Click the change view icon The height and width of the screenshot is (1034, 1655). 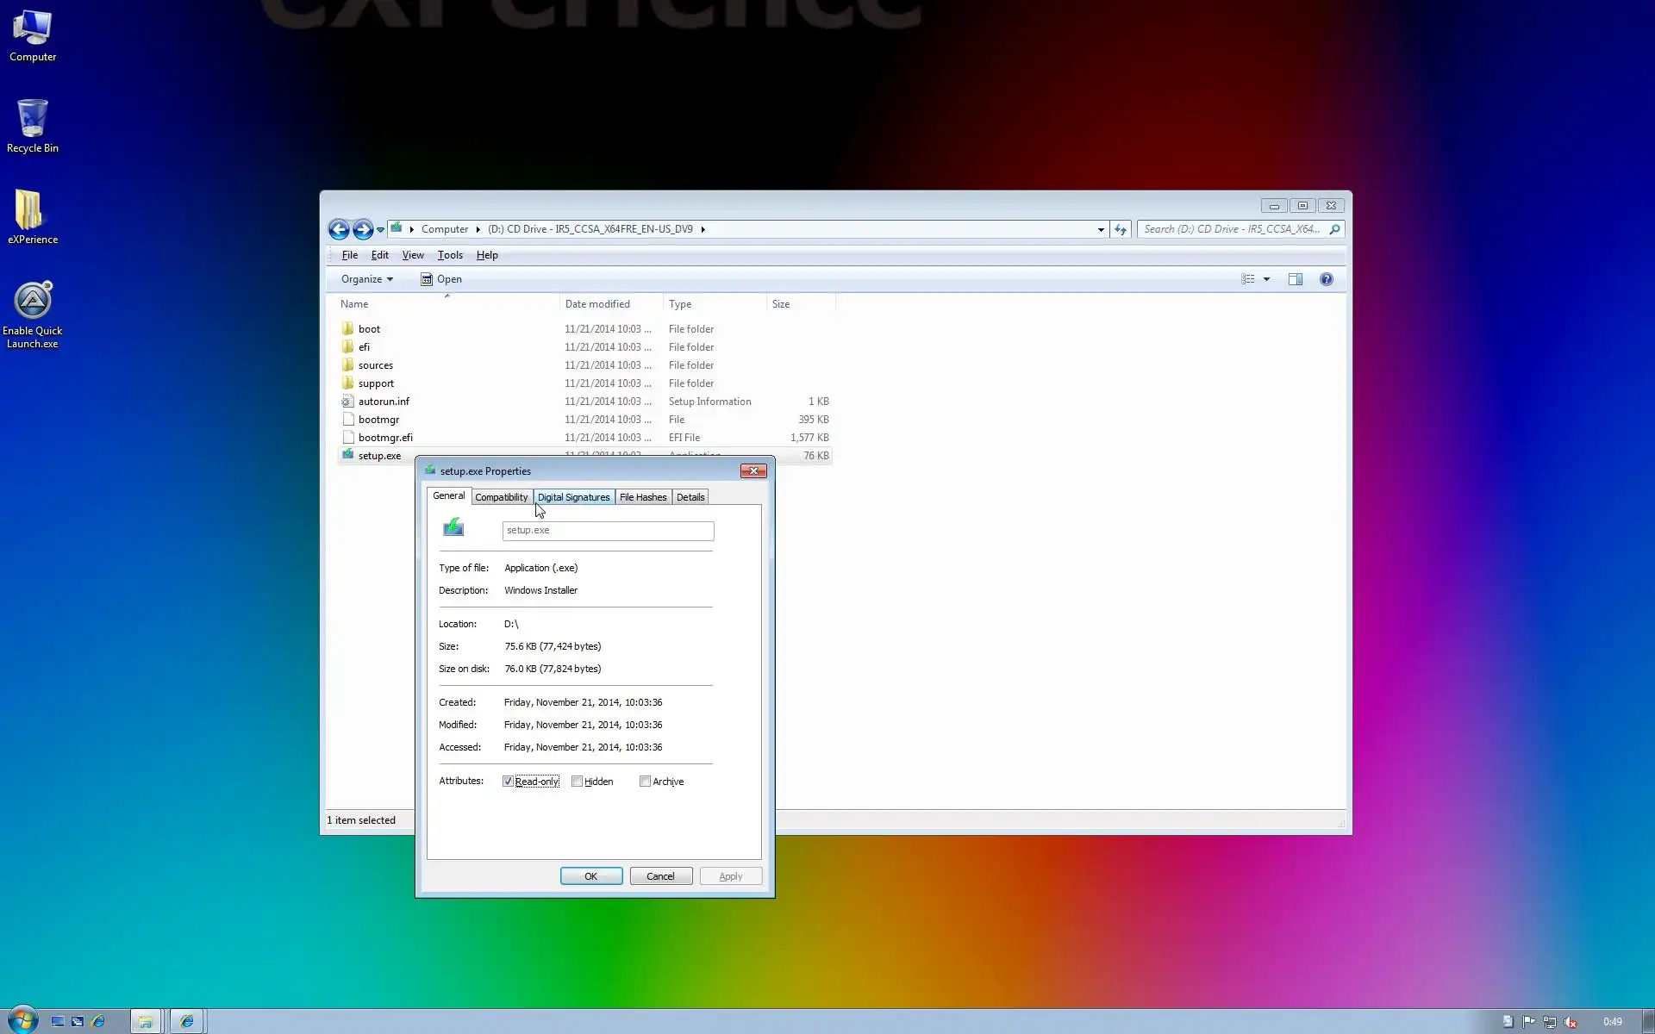tap(1247, 279)
